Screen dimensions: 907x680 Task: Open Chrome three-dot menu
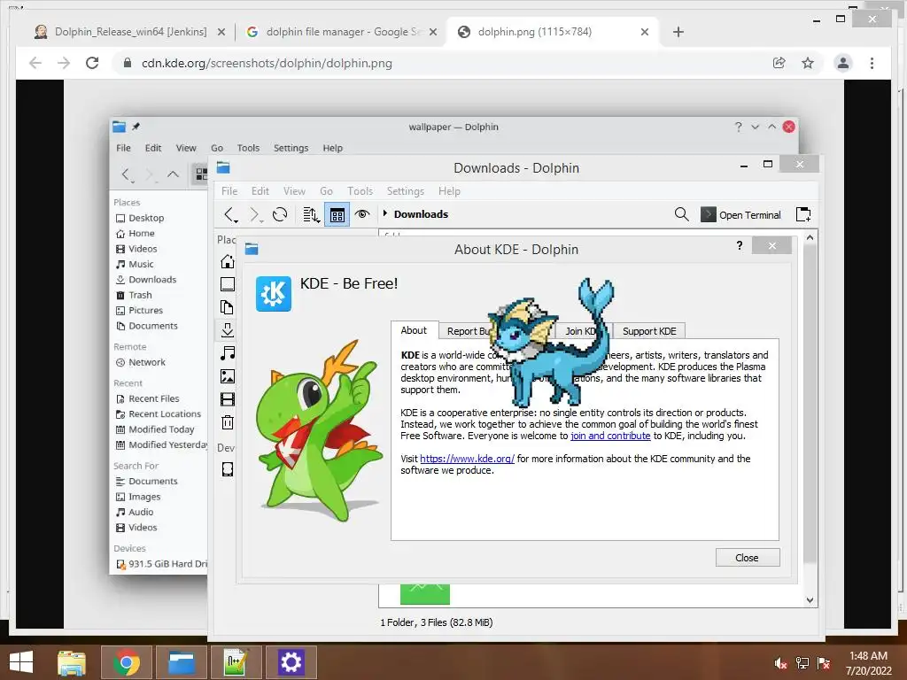872,63
